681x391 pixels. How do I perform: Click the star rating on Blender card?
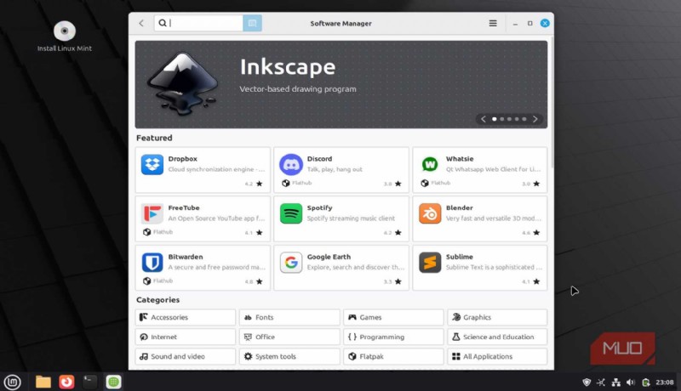coord(530,233)
